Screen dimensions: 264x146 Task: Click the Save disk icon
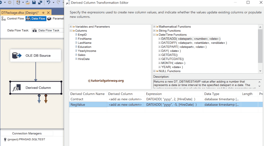point(34,2)
